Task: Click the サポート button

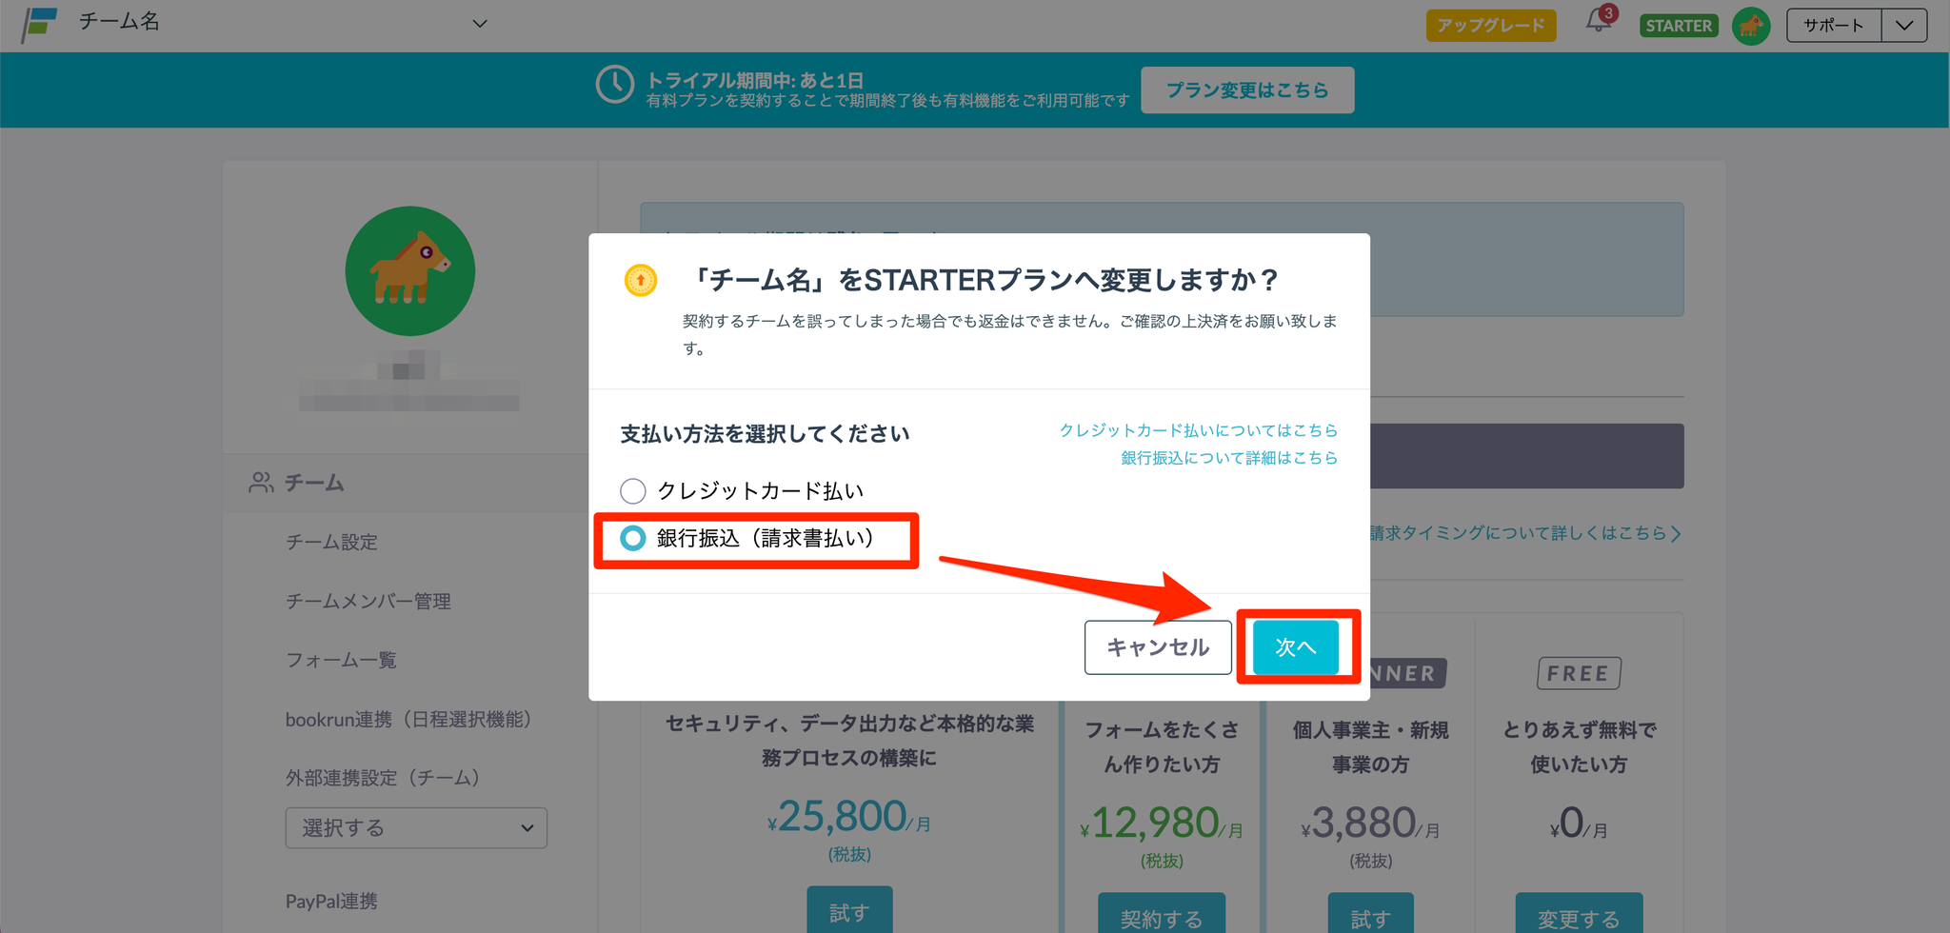Action: (1834, 26)
